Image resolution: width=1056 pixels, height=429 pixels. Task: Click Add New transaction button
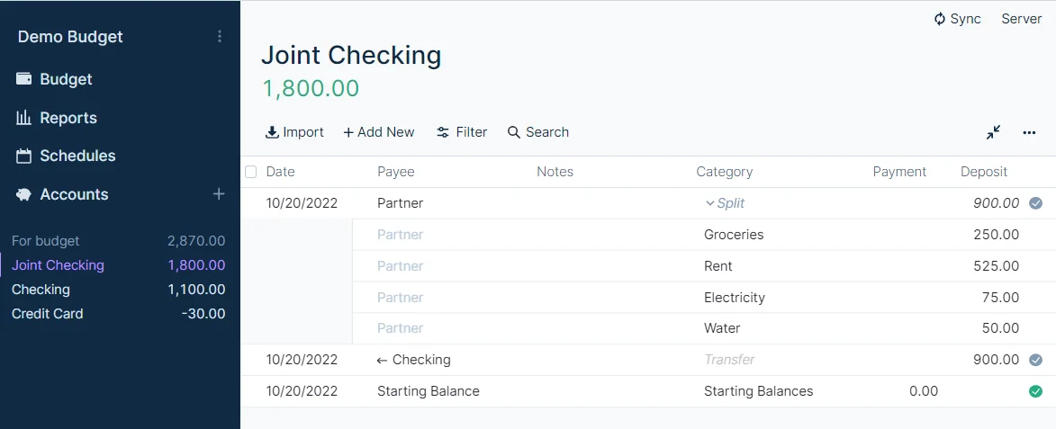tap(379, 132)
